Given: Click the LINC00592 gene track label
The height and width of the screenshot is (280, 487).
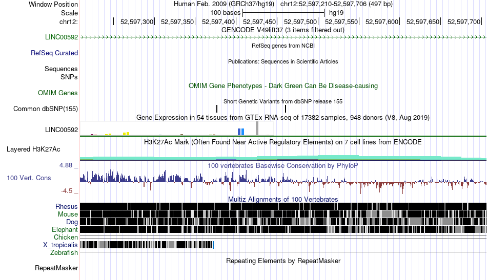Looking at the screenshot, I should coord(61,37).
